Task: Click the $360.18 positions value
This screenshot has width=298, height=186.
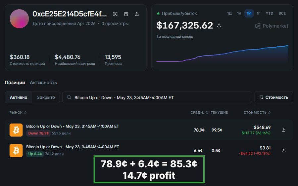Action: pos(20,57)
